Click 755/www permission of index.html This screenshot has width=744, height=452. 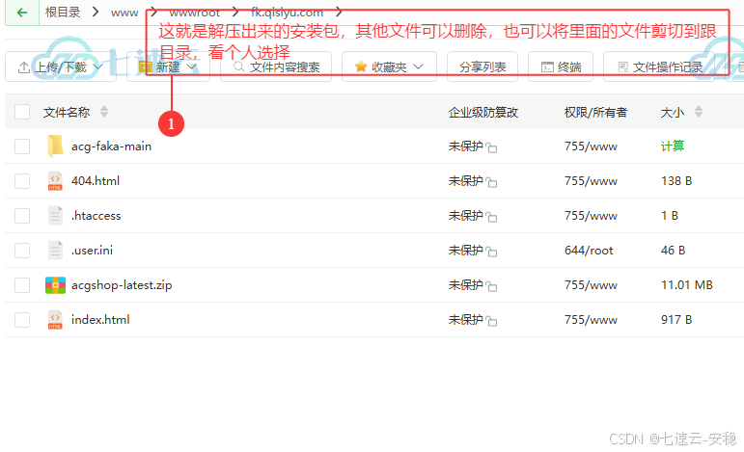tap(591, 320)
